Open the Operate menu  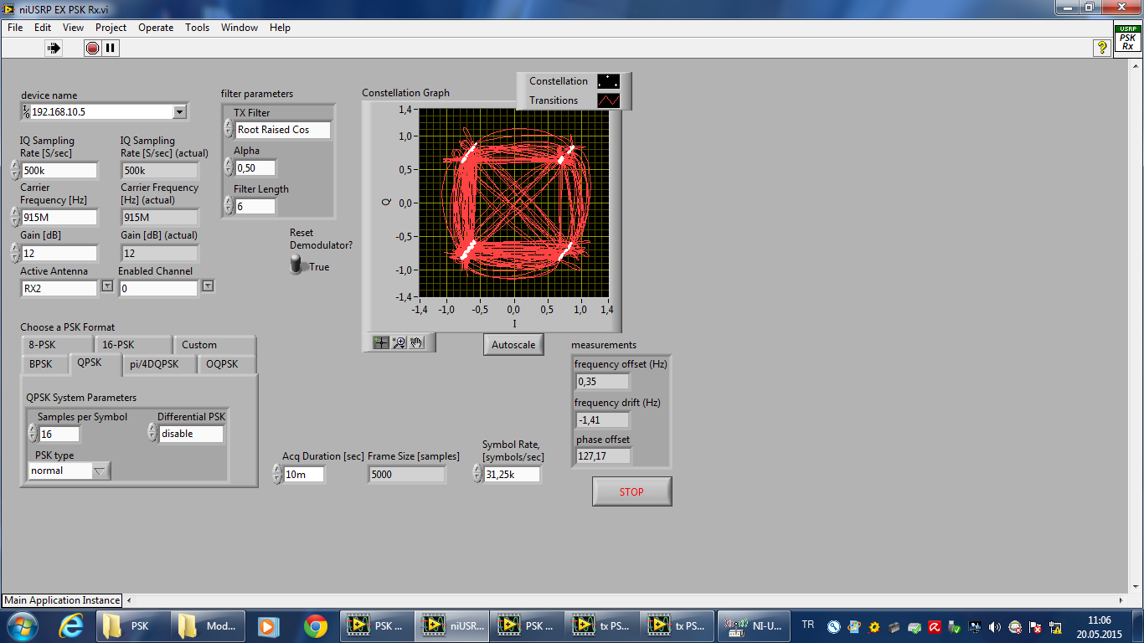[x=156, y=28]
